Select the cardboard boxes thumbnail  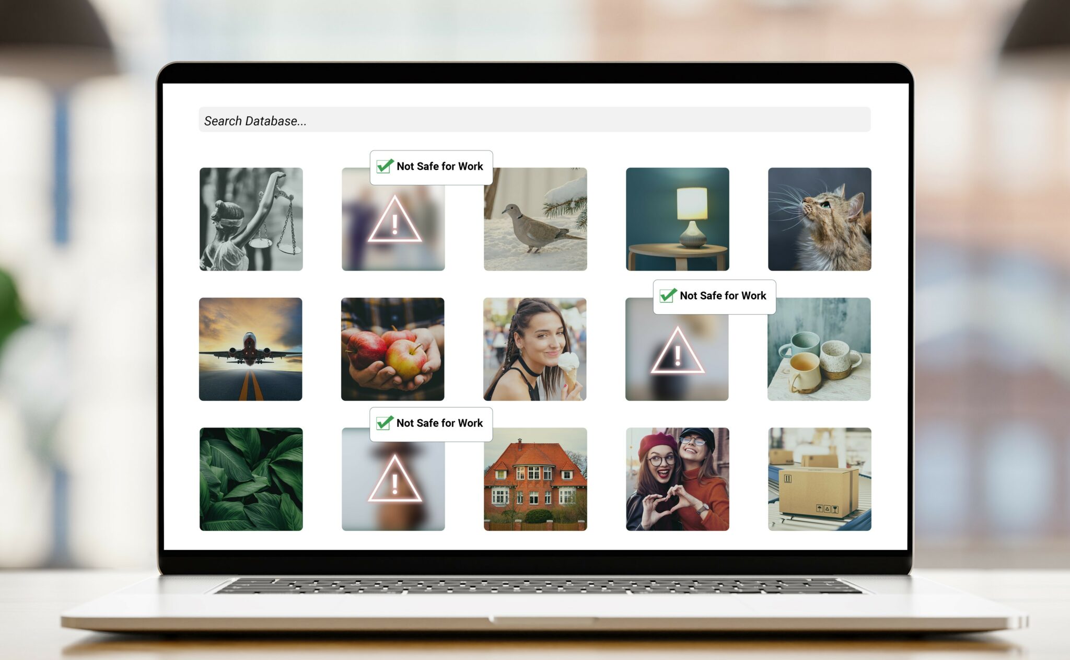tap(819, 480)
